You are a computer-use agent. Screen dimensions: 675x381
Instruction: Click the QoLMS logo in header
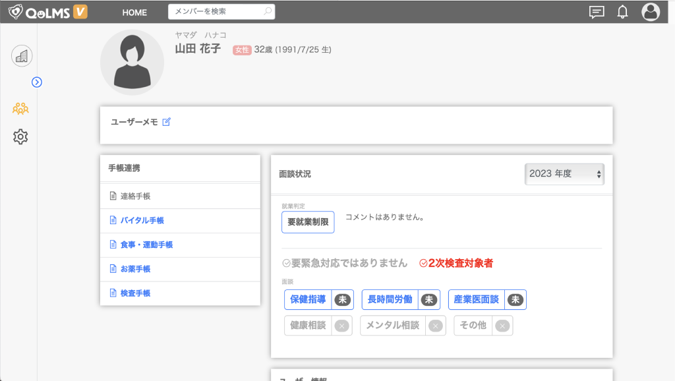(x=47, y=12)
